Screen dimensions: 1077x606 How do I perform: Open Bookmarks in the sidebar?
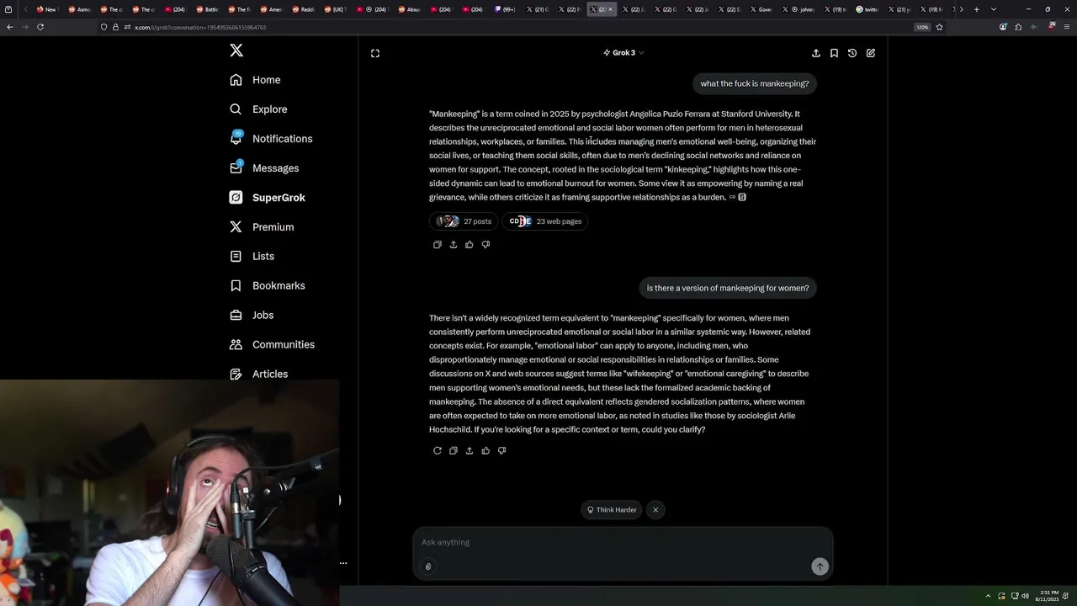(x=267, y=285)
